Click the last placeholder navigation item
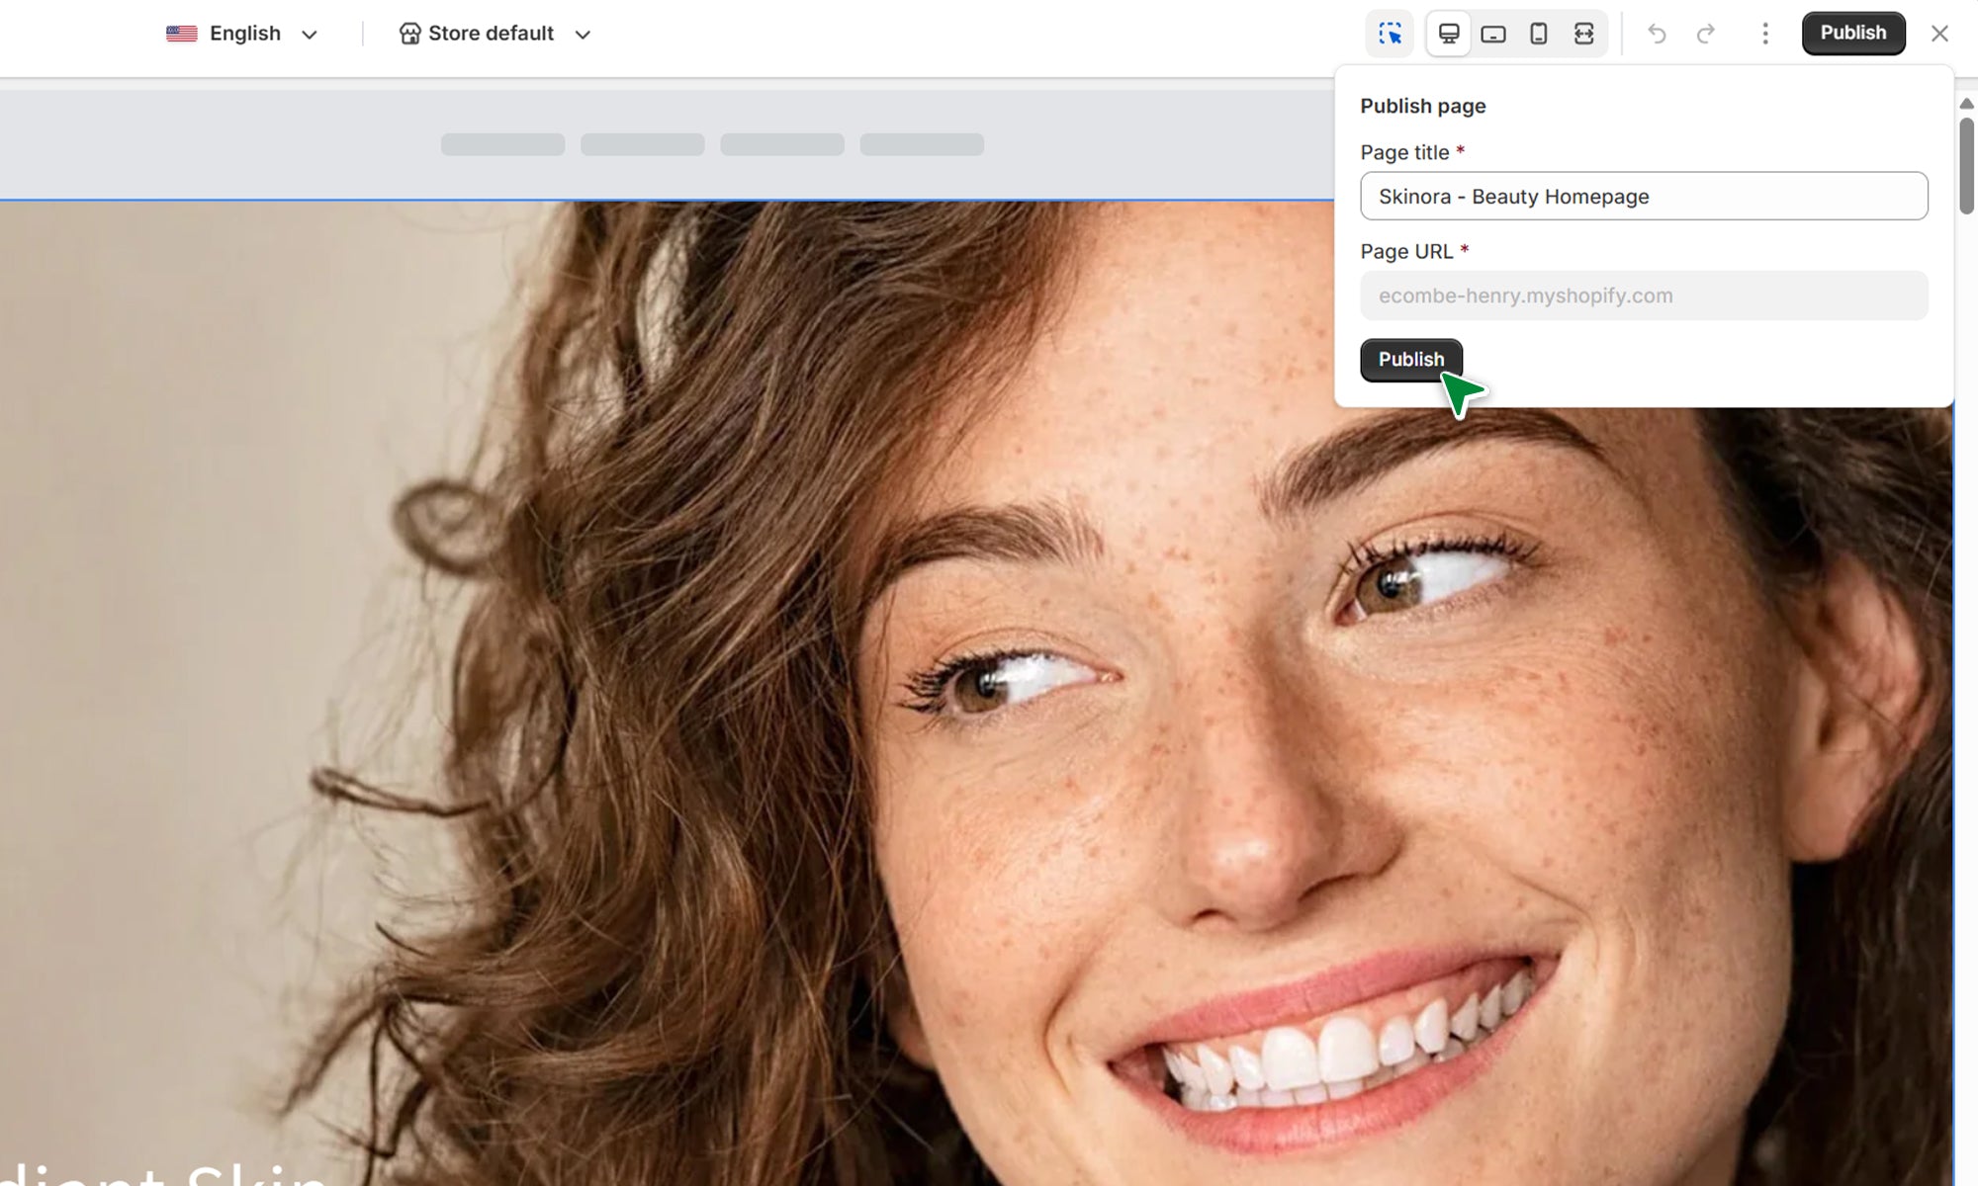Viewport: 1978px width, 1186px height. coord(922,144)
